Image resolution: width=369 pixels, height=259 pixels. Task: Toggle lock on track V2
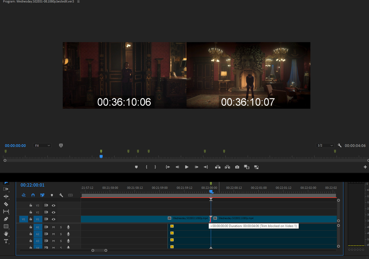pyautogui.click(x=31, y=212)
